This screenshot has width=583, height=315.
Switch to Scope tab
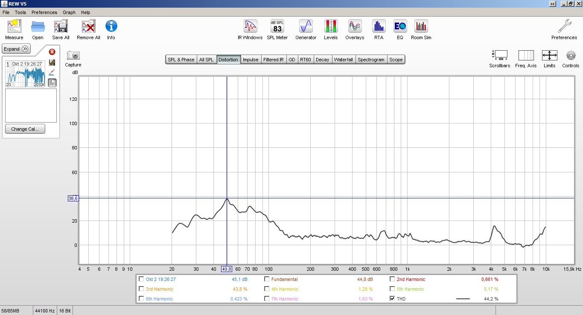pos(396,60)
